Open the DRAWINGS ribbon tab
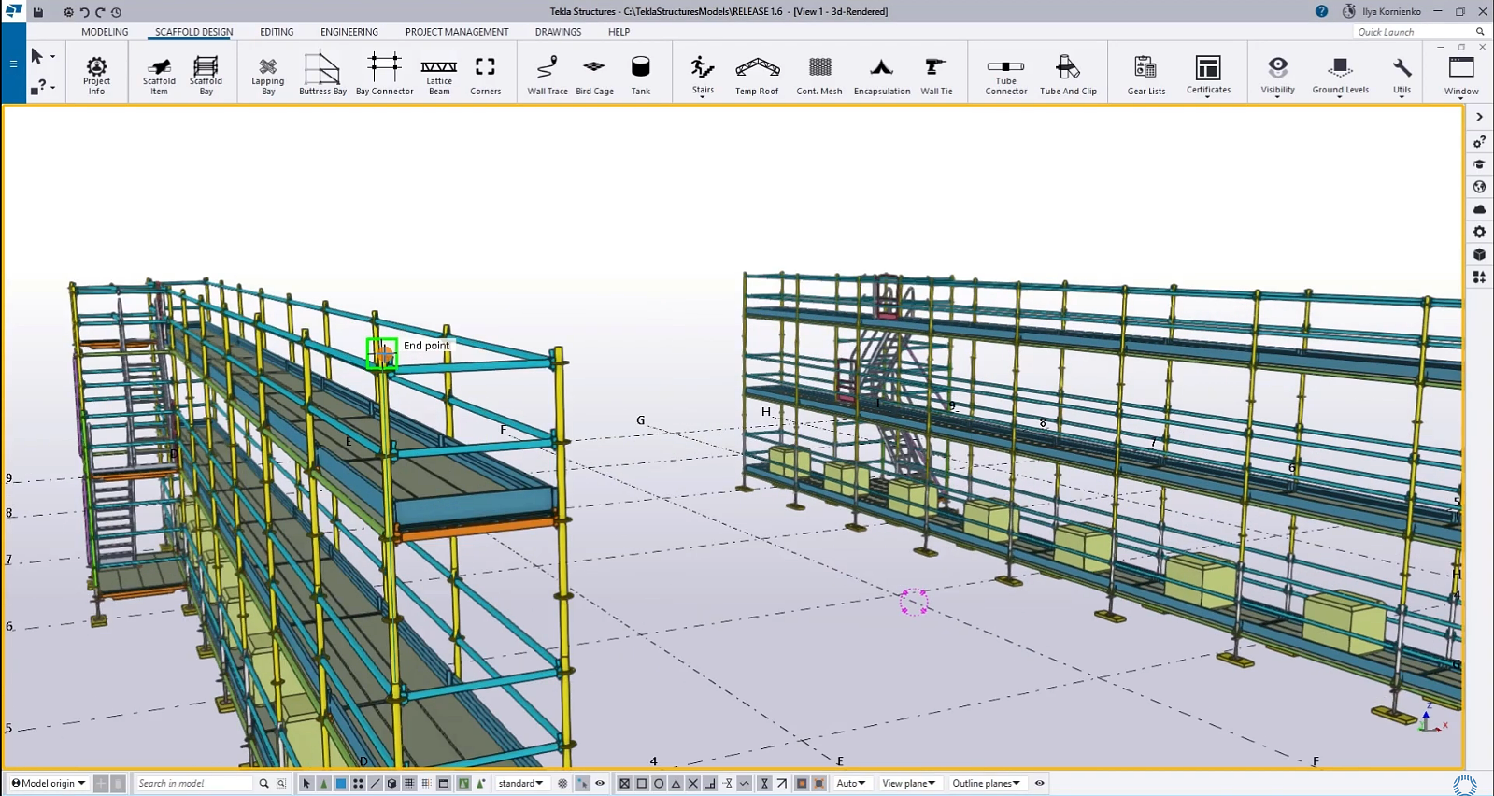This screenshot has width=1494, height=796. (x=558, y=32)
